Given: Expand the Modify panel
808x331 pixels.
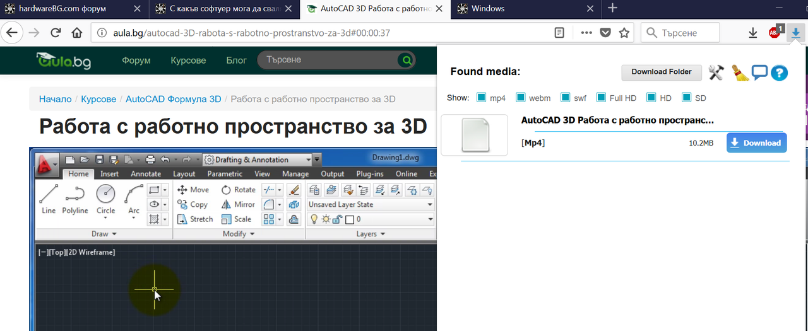Looking at the screenshot, I should click(239, 234).
